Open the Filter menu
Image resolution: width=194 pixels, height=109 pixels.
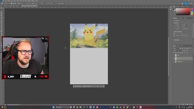pyautogui.click(x=21, y=1)
